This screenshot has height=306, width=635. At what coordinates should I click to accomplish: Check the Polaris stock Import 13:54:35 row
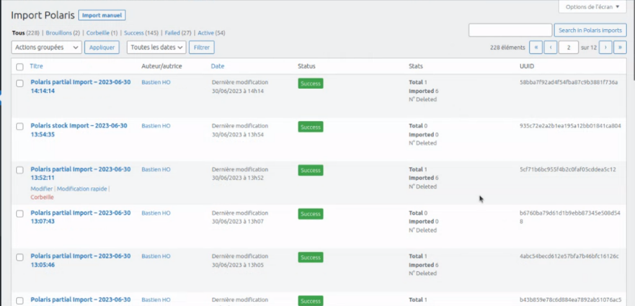20,126
